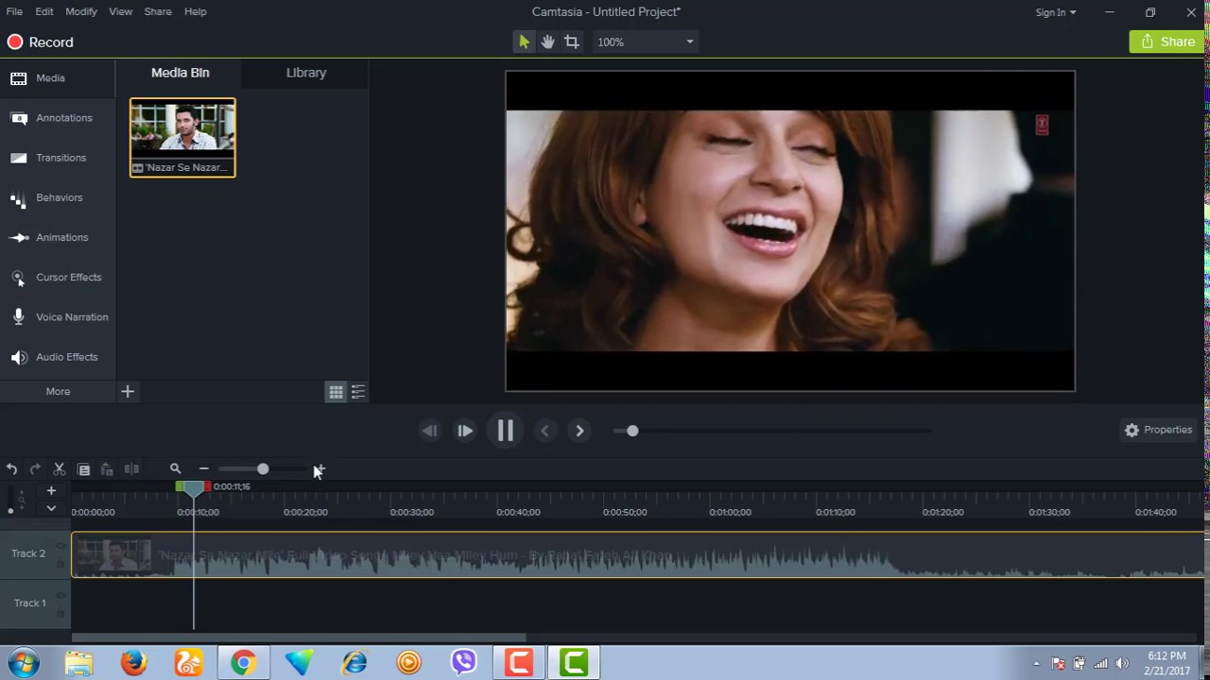This screenshot has height=680, width=1210.
Task: Click the volume icon in system tray
Action: (1122, 663)
